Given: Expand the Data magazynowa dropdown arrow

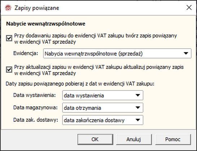Looking at the screenshot, I should pyautogui.click(x=138, y=108).
